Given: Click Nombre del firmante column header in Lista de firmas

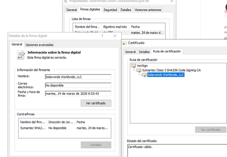Looking at the screenshot, I should [x=87, y=27].
